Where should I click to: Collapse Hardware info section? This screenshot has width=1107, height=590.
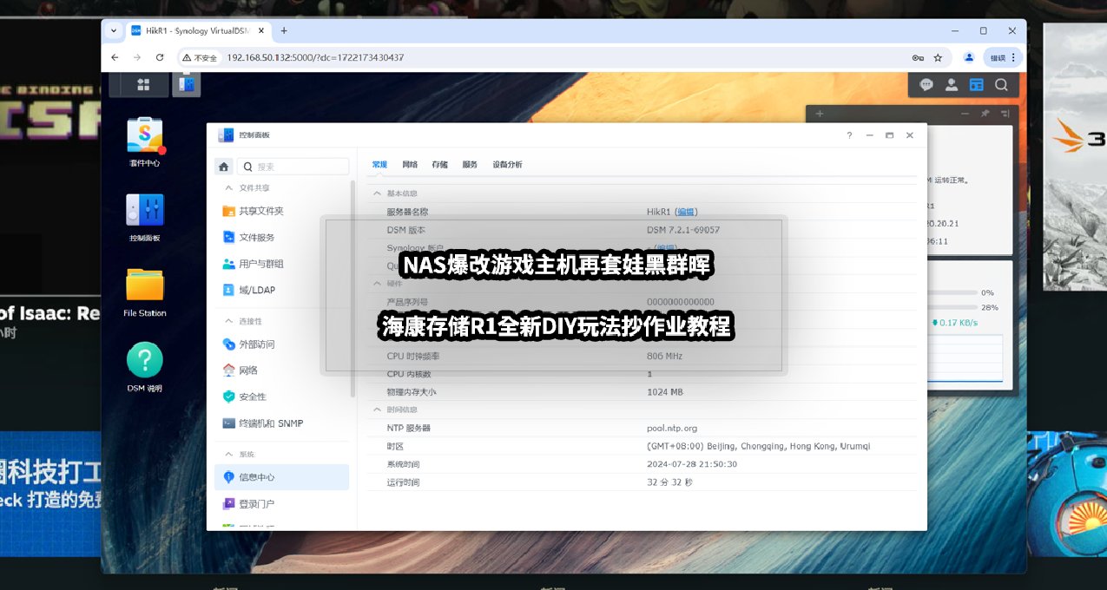pyautogui.click(x=377, y=283)
